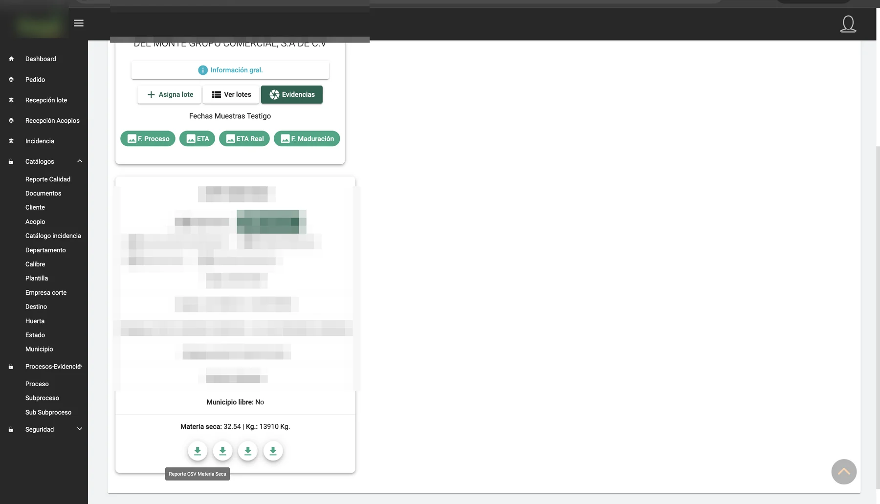Screen dimensions: 880x504
Task: Click the info circle icon in Información gral.
Action: (x=203, y=70)
